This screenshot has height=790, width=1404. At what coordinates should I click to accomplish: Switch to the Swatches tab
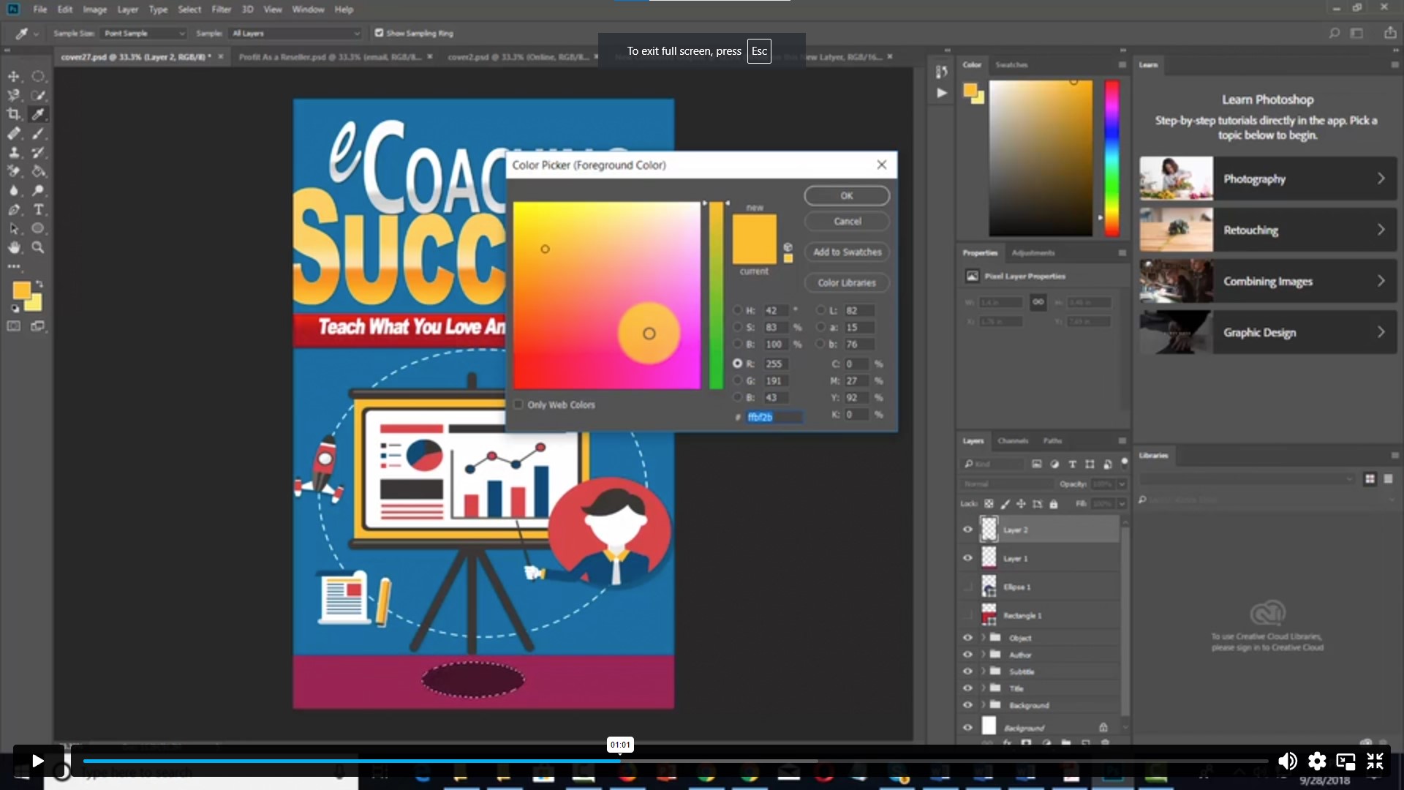[x=1012, y=64]
